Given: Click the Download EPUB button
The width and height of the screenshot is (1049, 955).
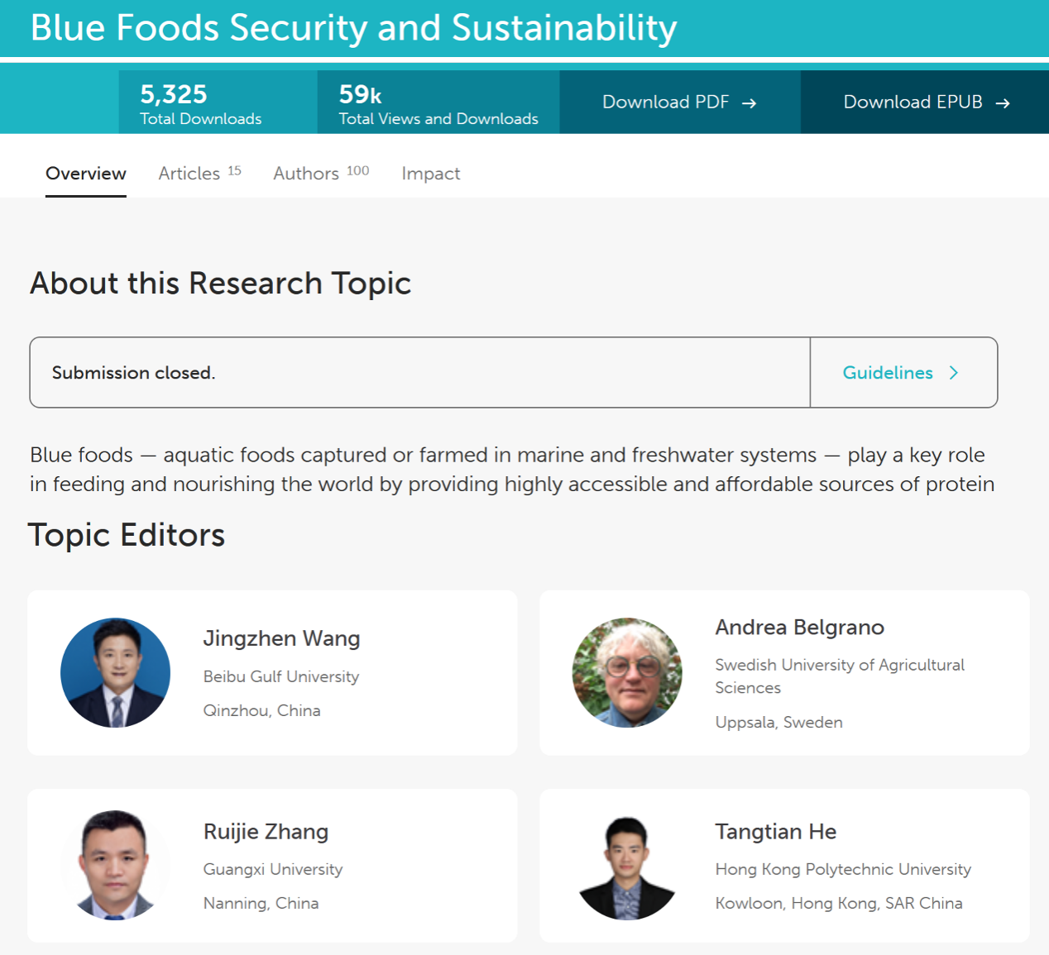Looking at the screenshot, I should point(912,103).
